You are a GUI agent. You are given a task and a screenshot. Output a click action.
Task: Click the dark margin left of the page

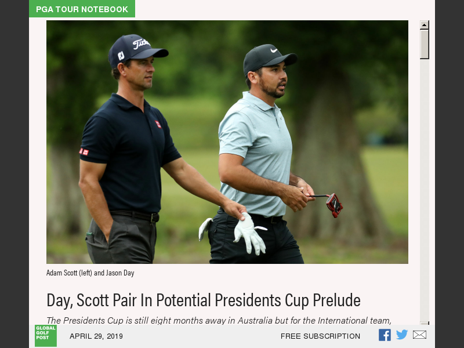click(14, 174)
